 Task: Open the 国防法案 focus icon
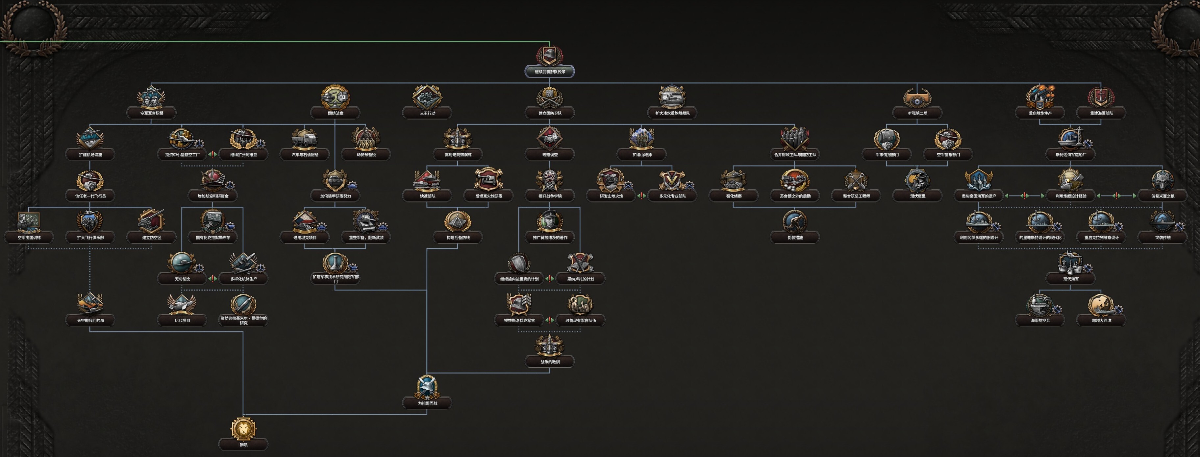click(335, 97)
